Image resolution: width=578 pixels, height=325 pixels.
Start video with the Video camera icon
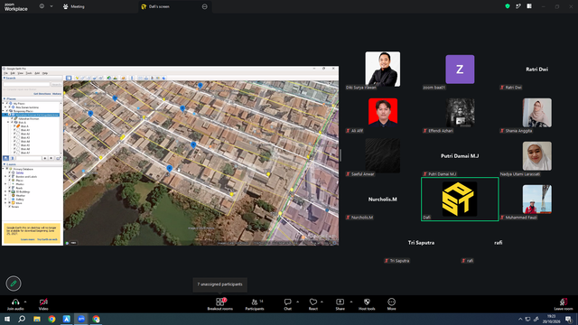click(43, 302)
